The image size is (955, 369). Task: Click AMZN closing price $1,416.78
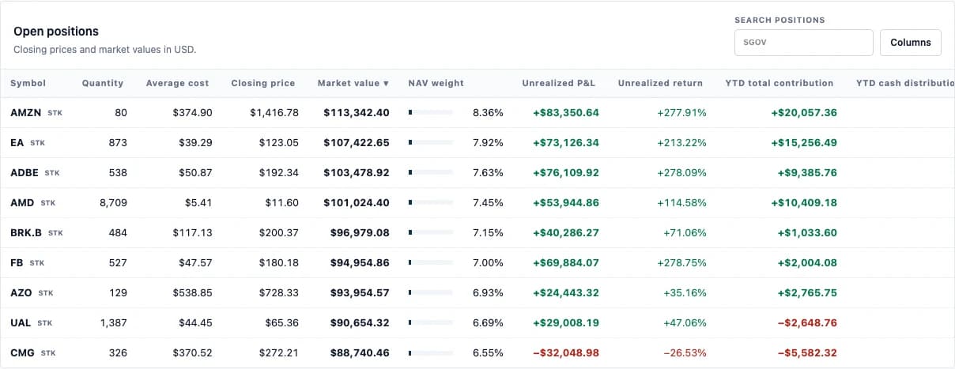[274, 113]
